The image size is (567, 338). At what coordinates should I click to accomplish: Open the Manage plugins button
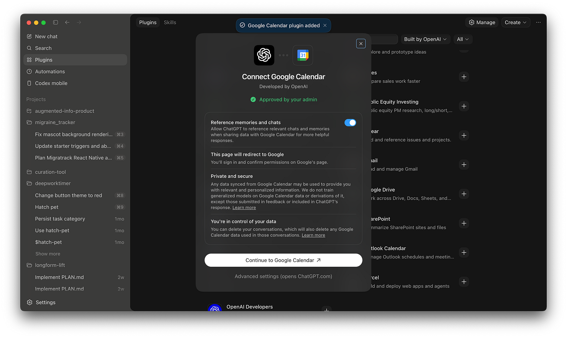[x=482, y=22]
